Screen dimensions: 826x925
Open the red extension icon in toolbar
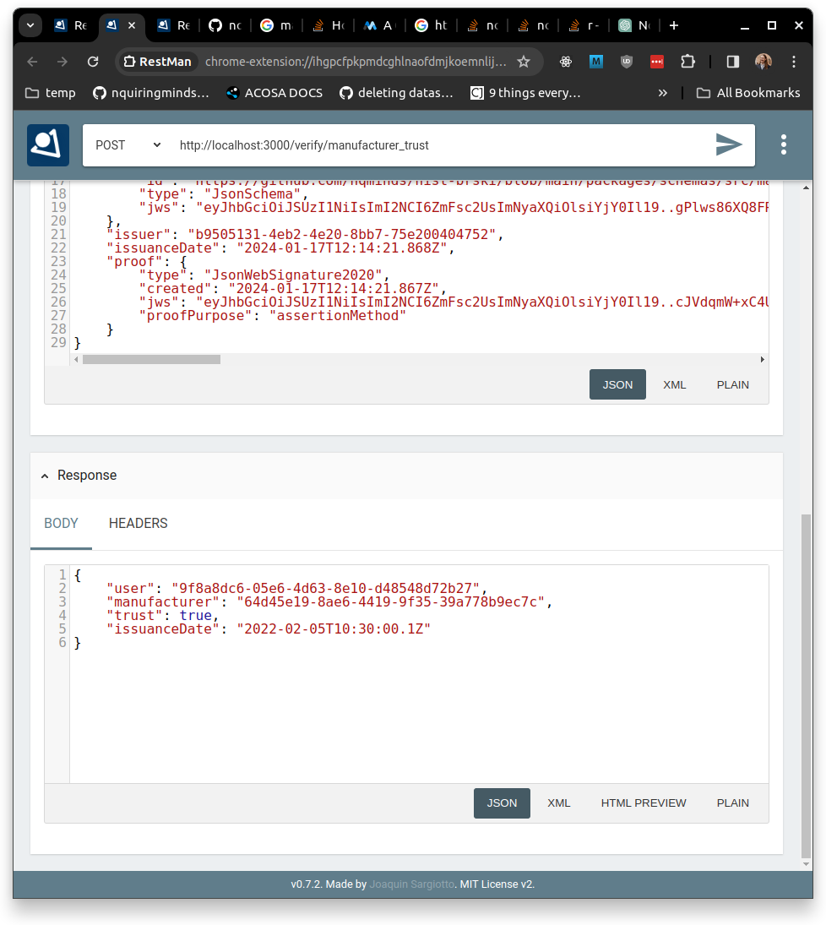click(657, 62)
